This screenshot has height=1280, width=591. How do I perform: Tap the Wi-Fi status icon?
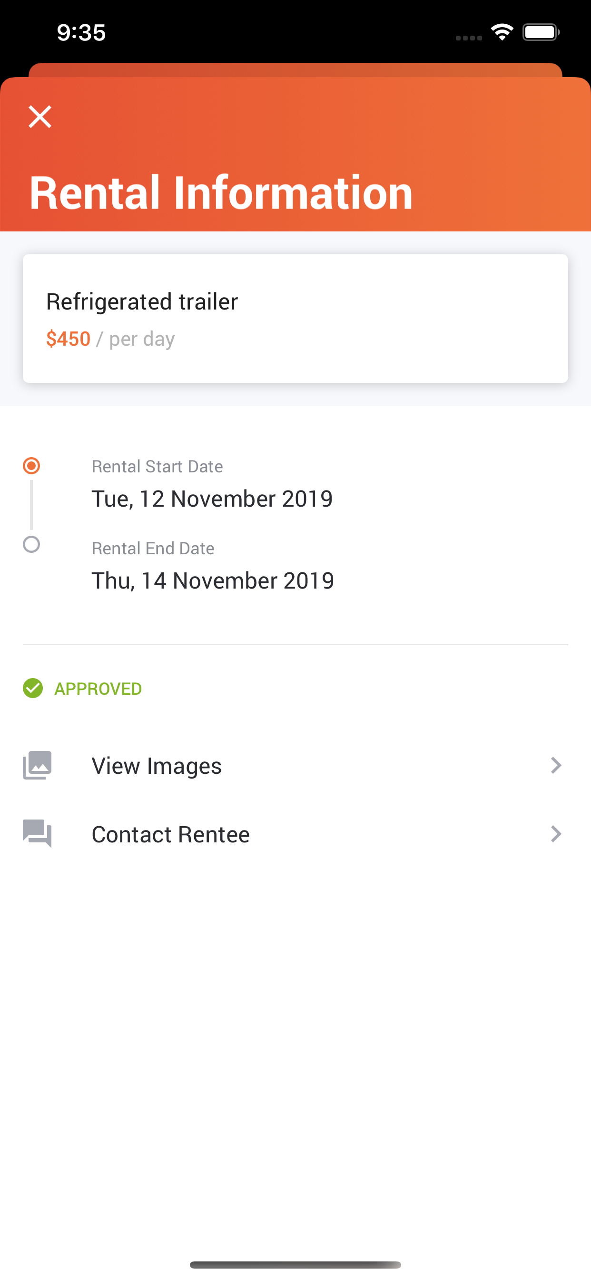click(x=502, y=32)
